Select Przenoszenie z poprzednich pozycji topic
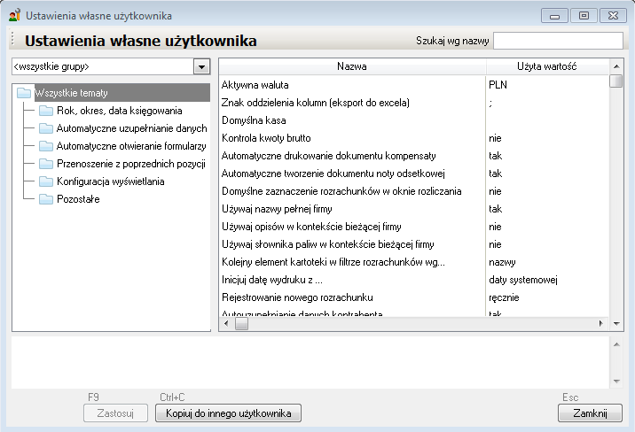635x432 pixels. tap(130, 164)
